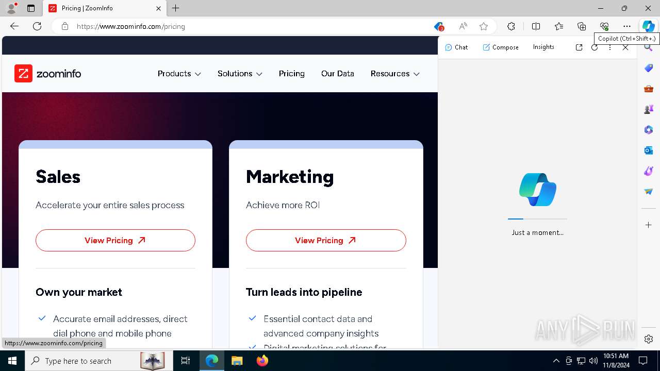
Task: Click 'Own your market' heading
Action: pos(79,292)
